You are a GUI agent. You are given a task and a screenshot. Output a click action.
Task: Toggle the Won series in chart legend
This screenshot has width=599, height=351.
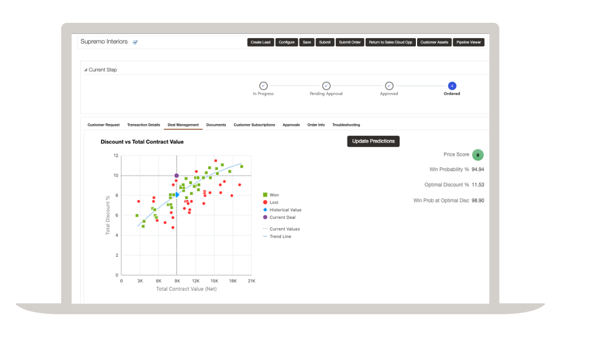(x=274, y=195)
